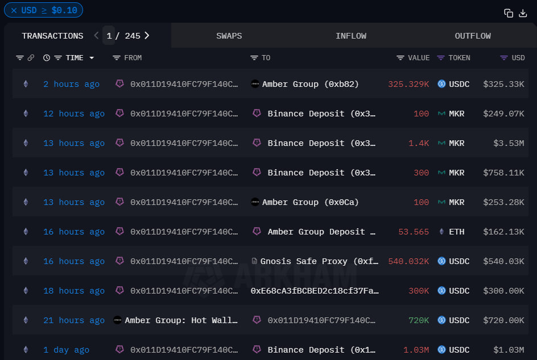Click the $253.28K USD amount
The image size is (537, 360).
click(x=503, y=202)
